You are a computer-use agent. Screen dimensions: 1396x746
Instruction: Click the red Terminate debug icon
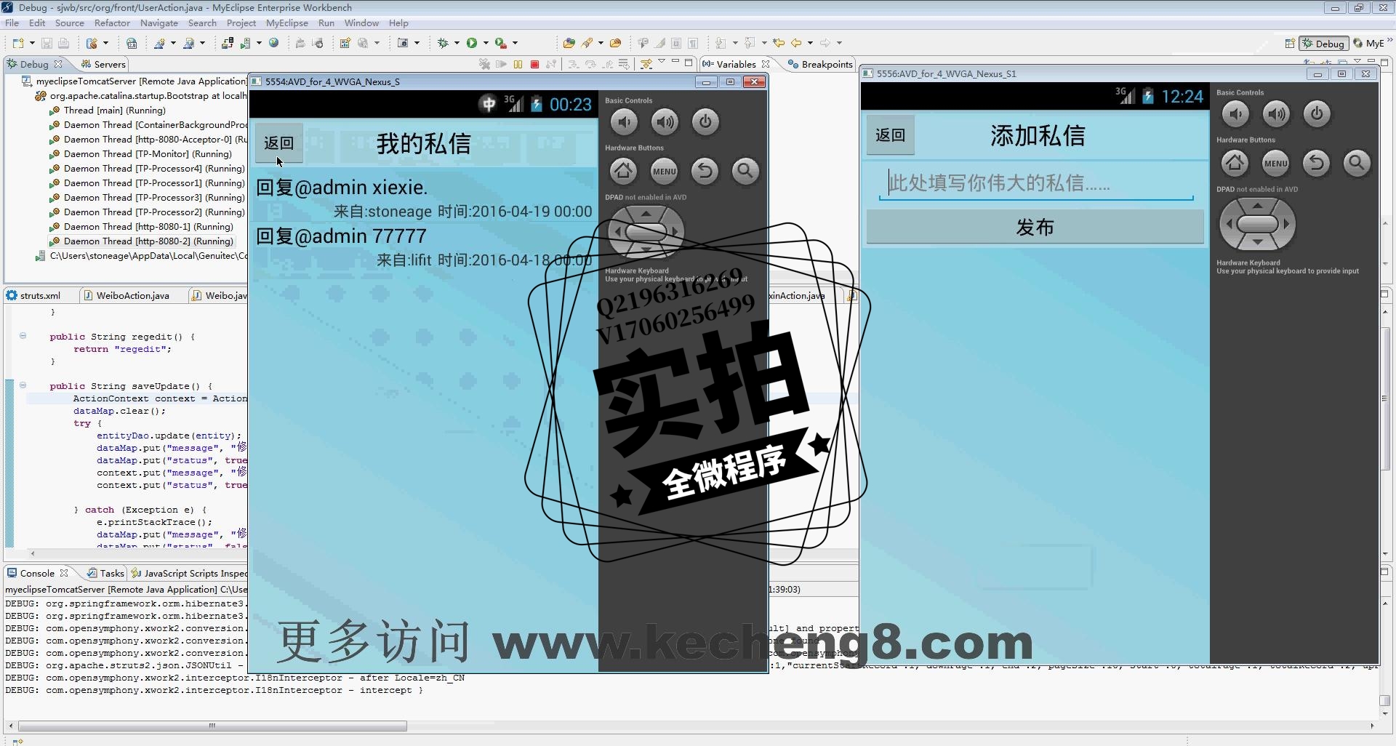click(x=534, y=64)
